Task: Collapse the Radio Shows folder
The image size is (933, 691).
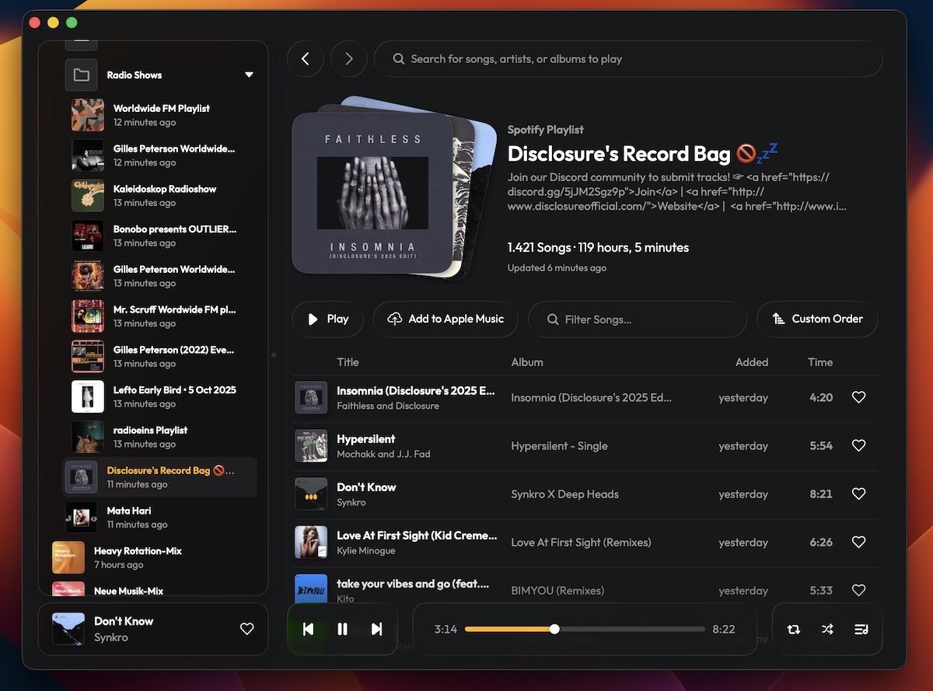Action: (249, 75)
